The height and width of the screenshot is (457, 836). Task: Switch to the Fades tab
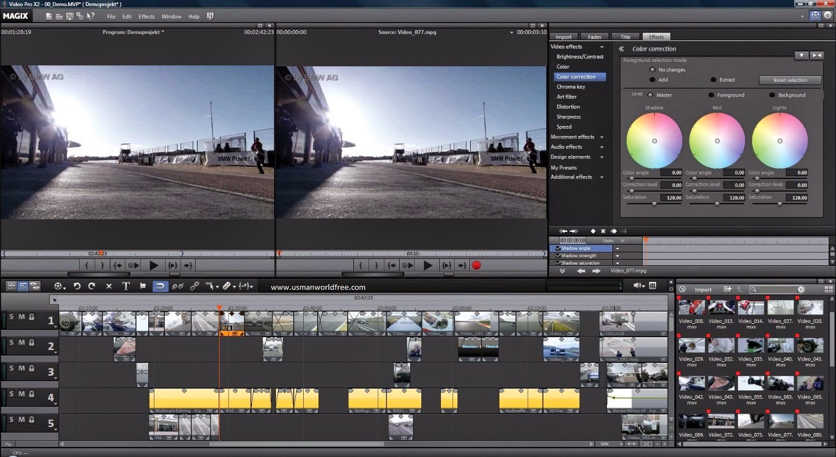point(595,36)
